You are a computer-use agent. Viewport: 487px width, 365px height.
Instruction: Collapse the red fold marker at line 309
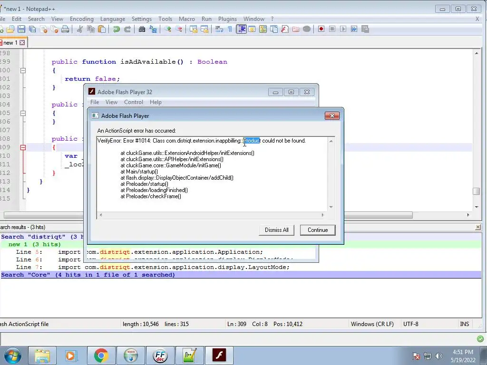(x=23, y=147)
